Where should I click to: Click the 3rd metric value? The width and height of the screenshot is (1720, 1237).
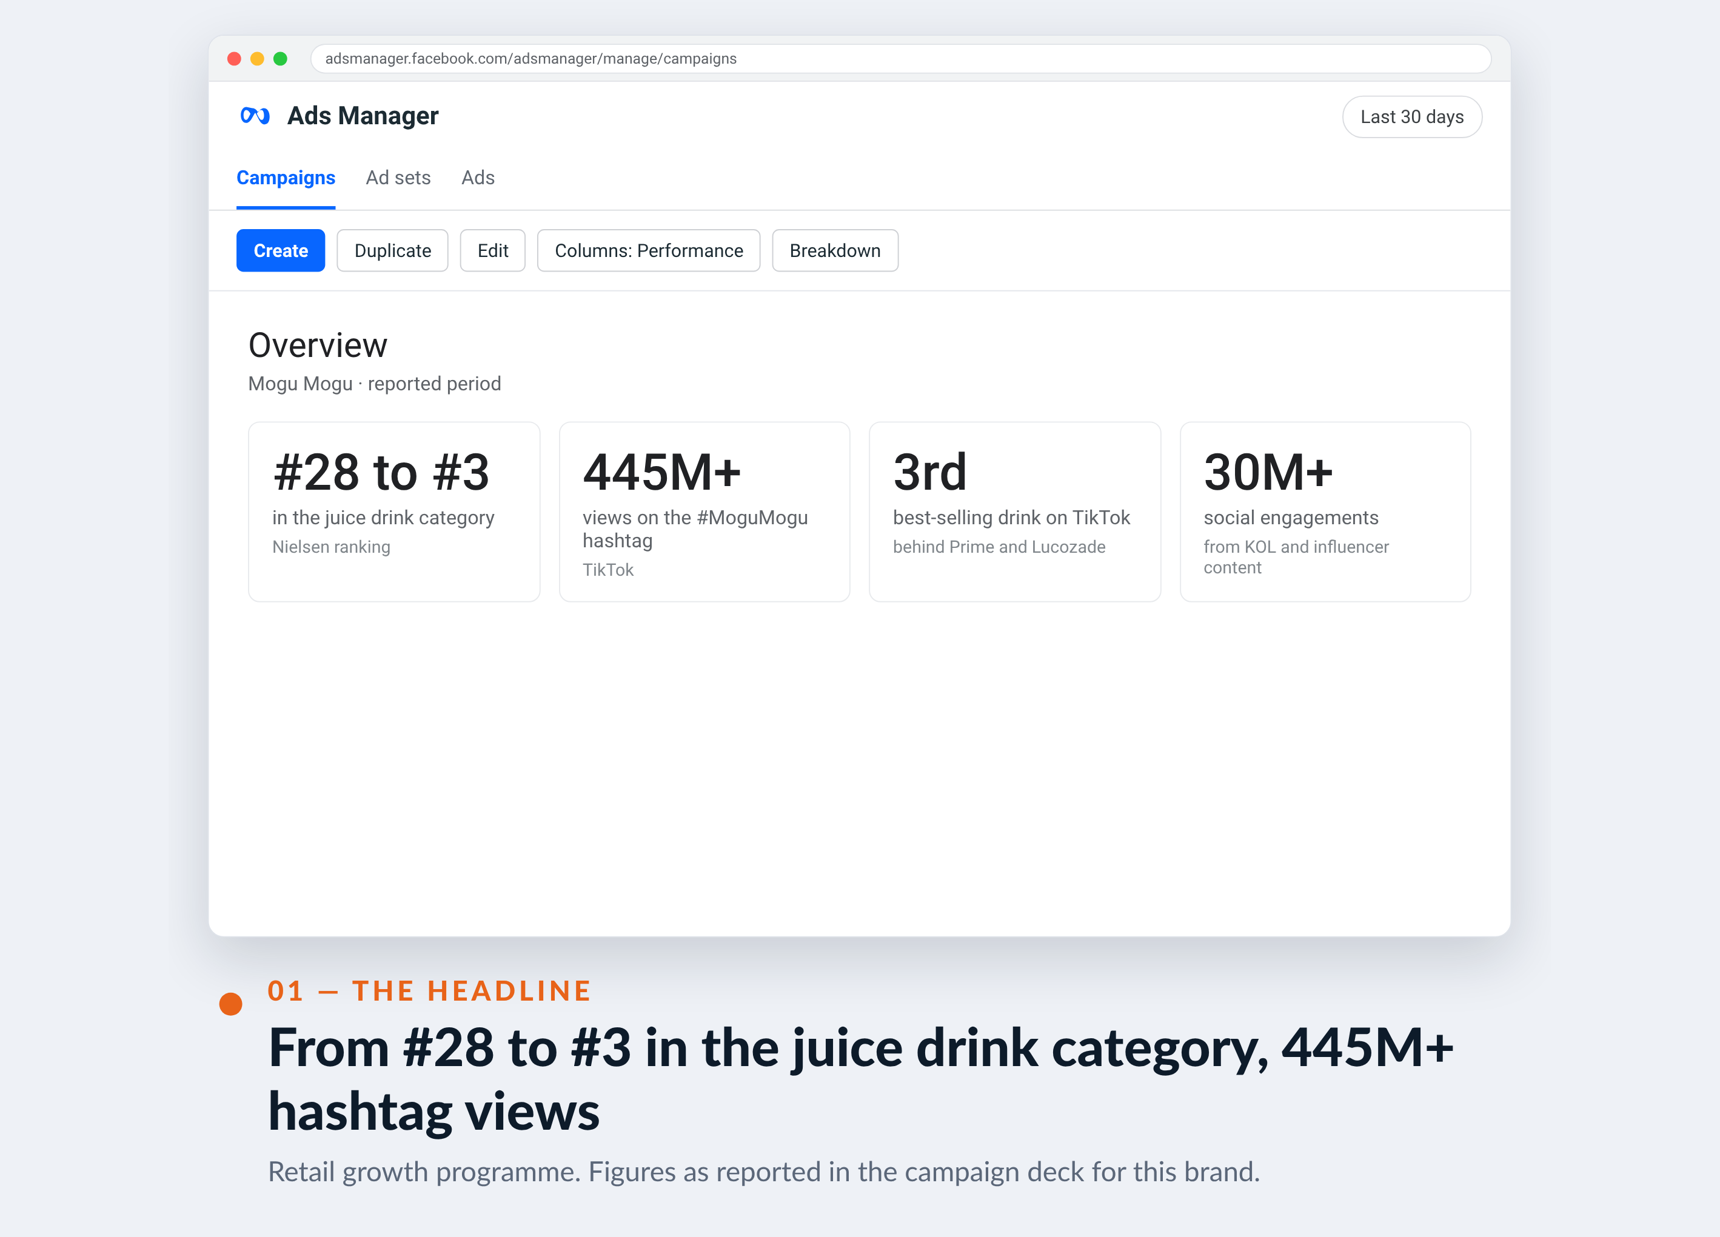coord(930,472)
